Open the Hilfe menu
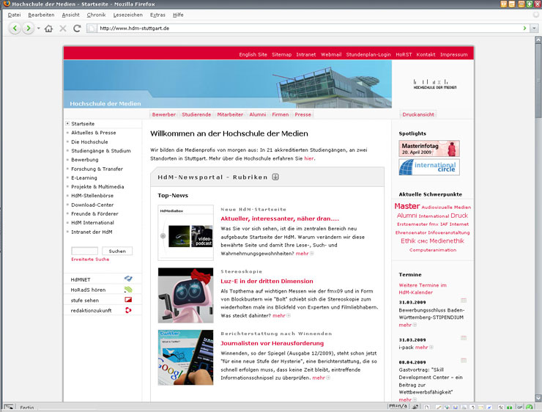This screenshot has height=412, width=542. coord(178,15)
